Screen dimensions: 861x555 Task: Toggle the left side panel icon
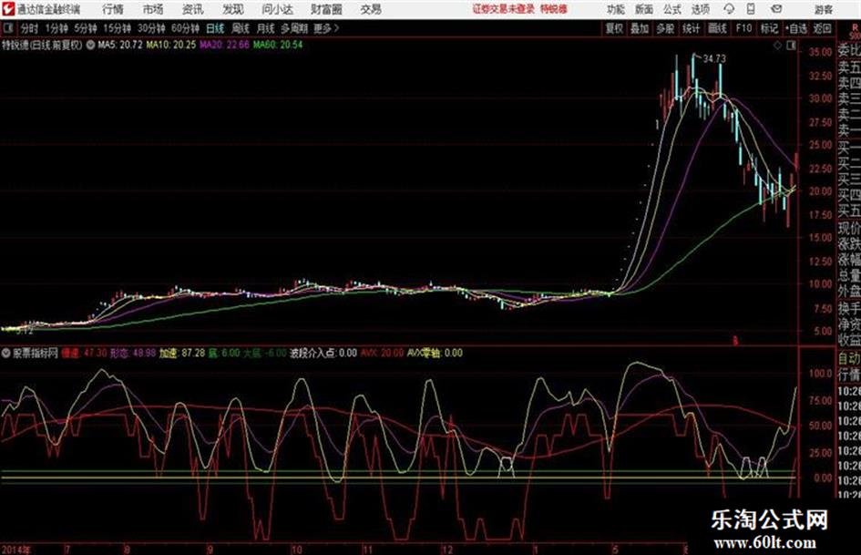7,28
